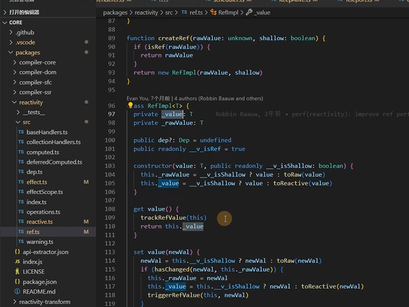
Task: Click the wrench icon before _value breadcrumb
Action: coord(249,12)
